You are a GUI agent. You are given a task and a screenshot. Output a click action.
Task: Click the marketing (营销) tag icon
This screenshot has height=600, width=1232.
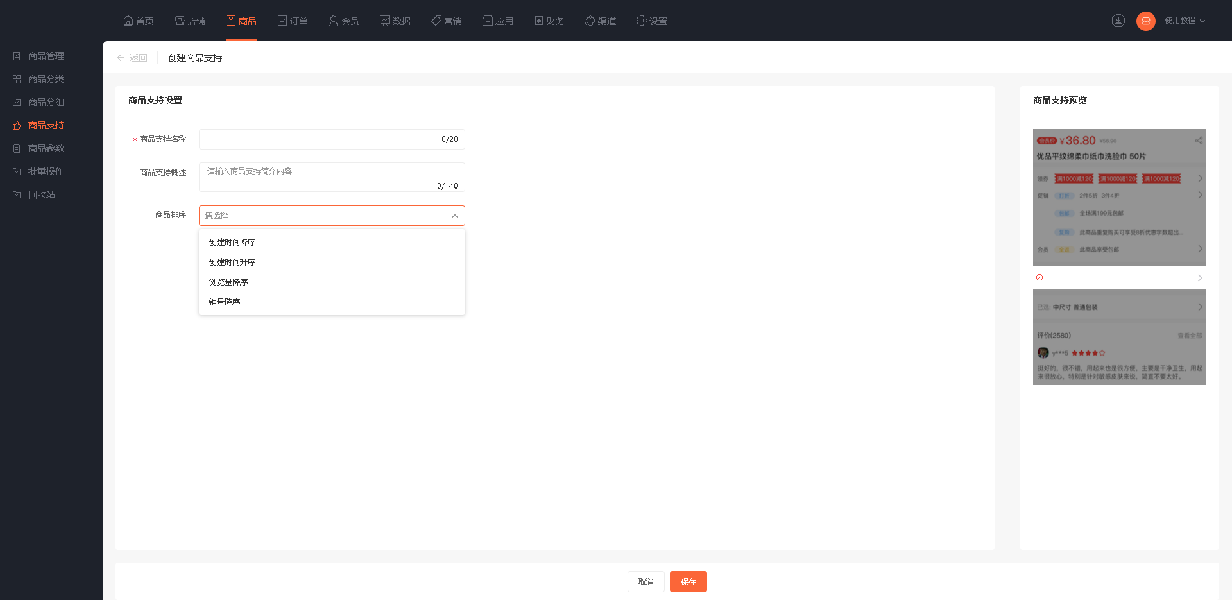(x=436, y=21)
